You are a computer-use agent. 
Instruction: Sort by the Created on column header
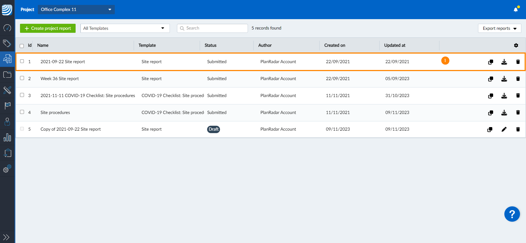click(x=335, y=45)
